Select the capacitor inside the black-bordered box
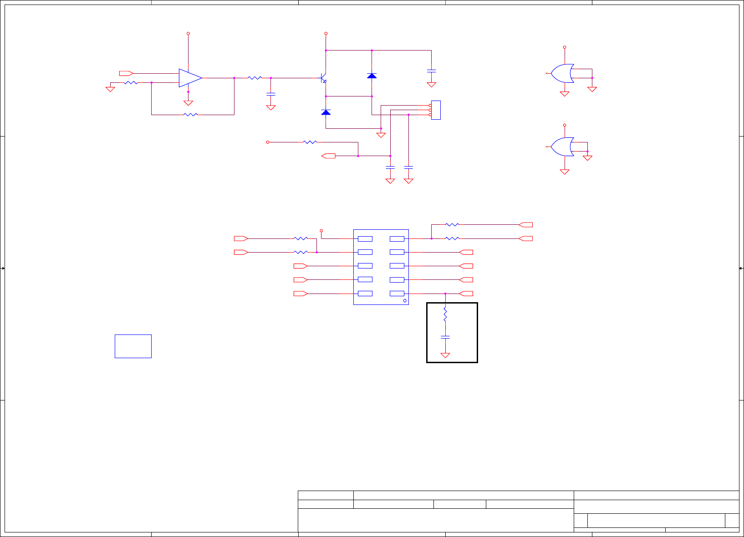 click(x=445, y=337)
